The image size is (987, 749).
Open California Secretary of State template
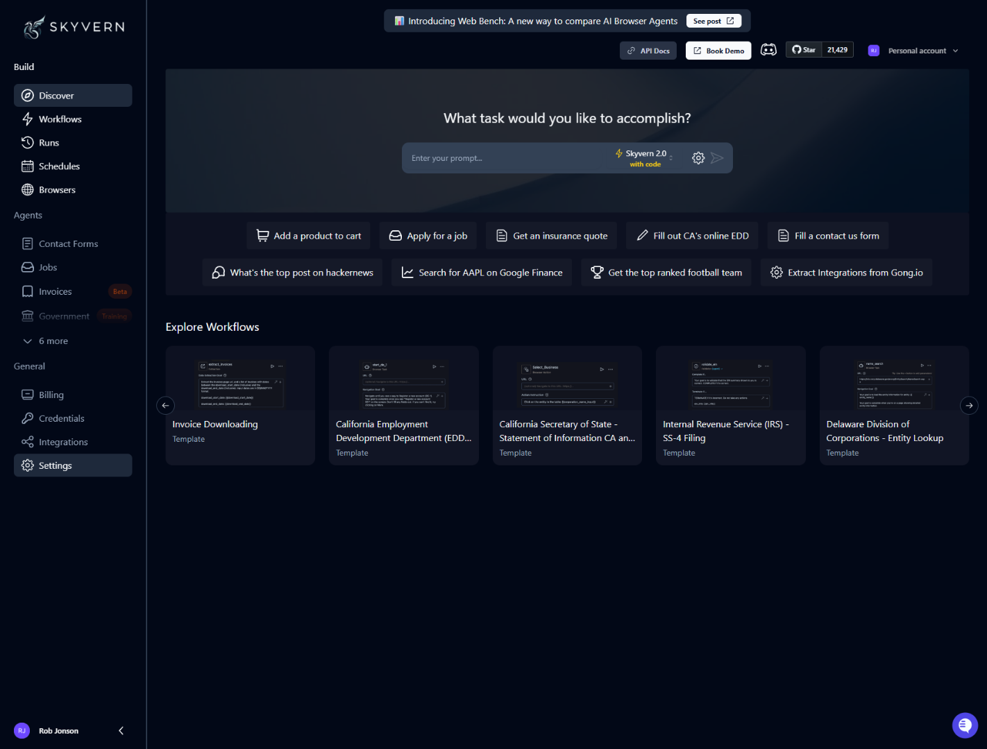click(567, 406)
